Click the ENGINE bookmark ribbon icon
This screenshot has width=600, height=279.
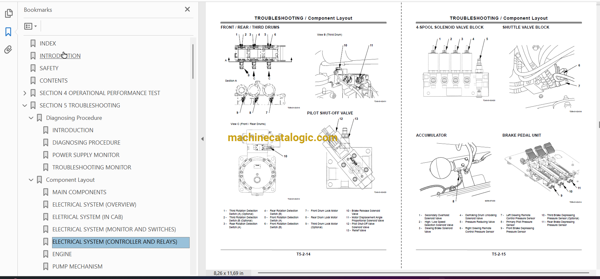click(46, 254)
